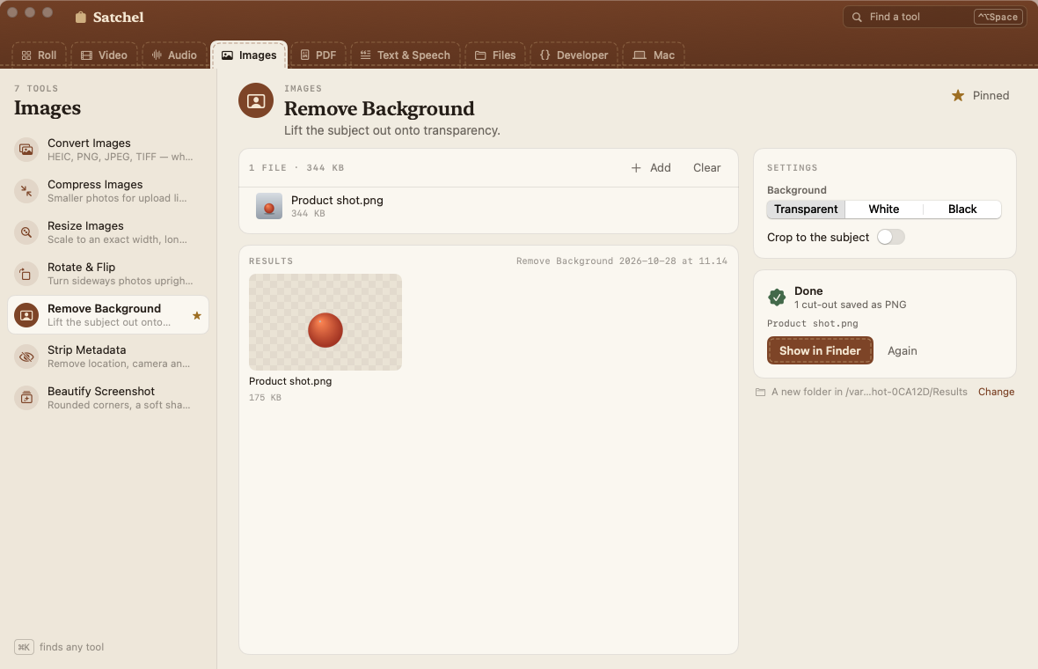Select the Compress Images sidebar icon
Image resolution: width=1038 pixels, height=669 pixels.
(x=26, y=191)
